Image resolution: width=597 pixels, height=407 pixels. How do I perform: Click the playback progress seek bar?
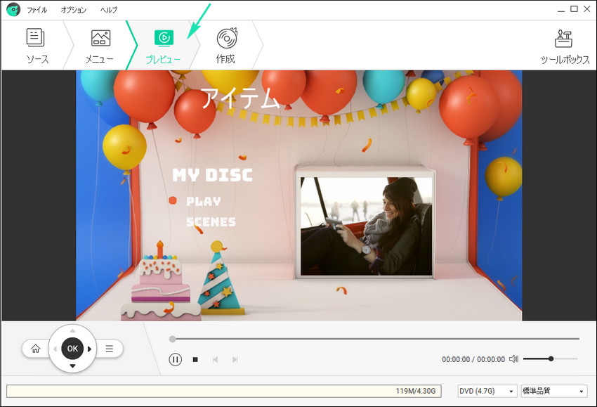coord(376,339)
